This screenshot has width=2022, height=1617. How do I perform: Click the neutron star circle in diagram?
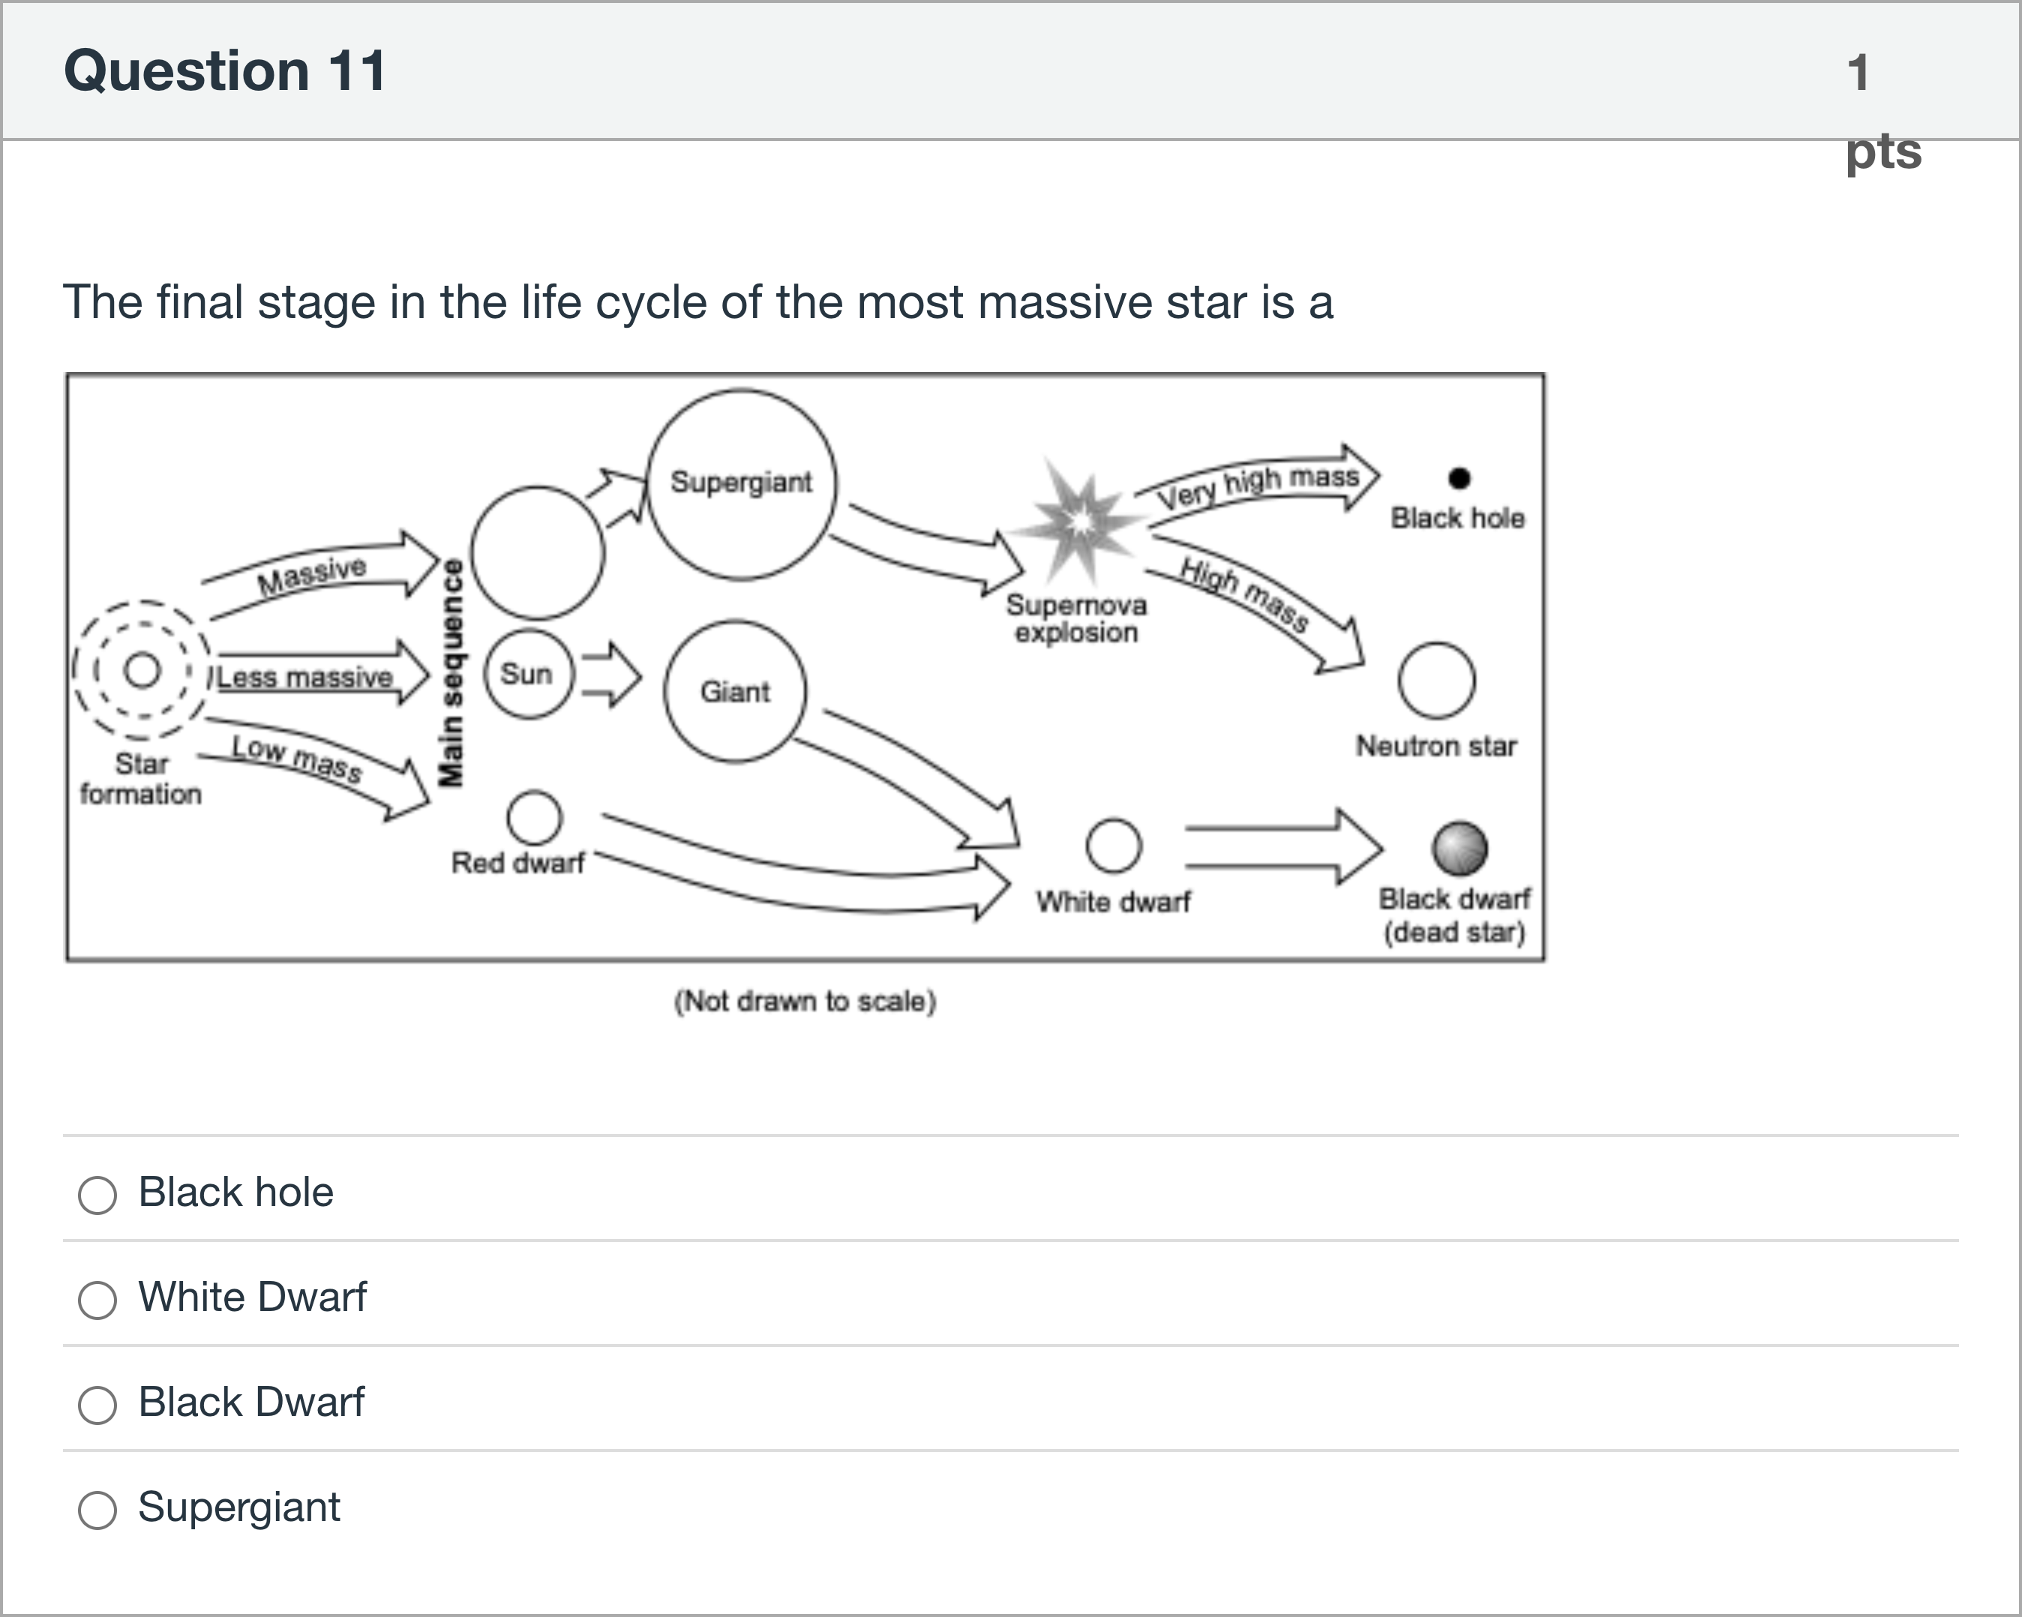click(x=1435, y=680)
